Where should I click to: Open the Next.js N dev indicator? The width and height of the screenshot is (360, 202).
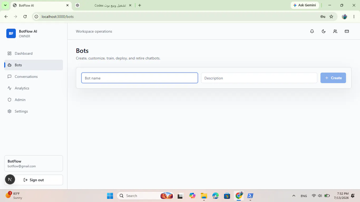pyautogui.click(x=10, y=180)
